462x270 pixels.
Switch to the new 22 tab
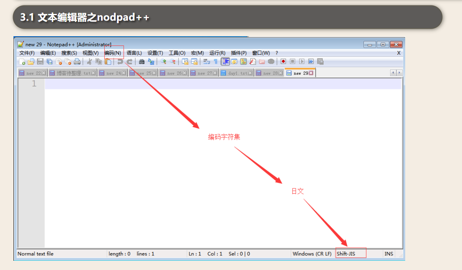coord(32,73)
